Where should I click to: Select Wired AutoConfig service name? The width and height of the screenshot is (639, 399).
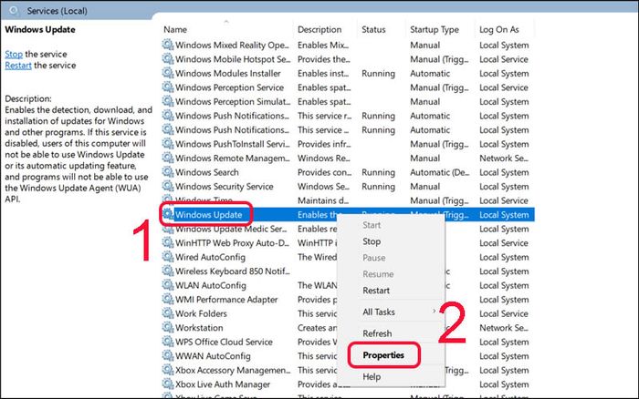pyautogui.click(x=210, y=258)
